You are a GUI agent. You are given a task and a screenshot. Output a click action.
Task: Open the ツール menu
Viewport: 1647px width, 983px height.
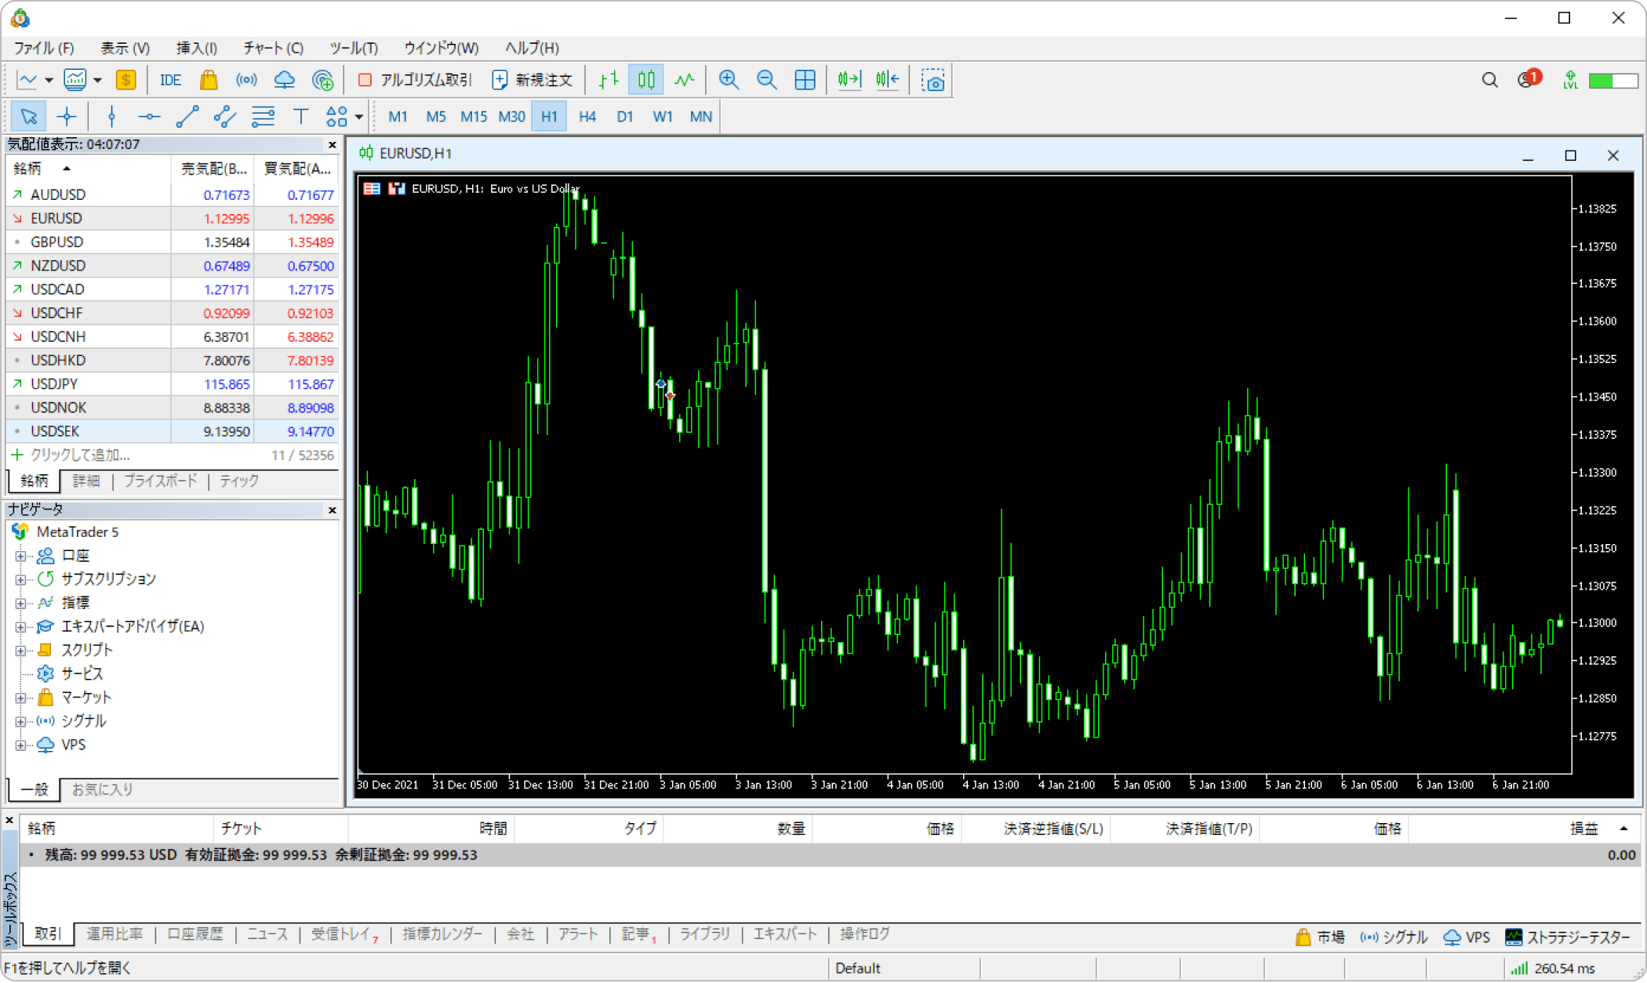351,48
